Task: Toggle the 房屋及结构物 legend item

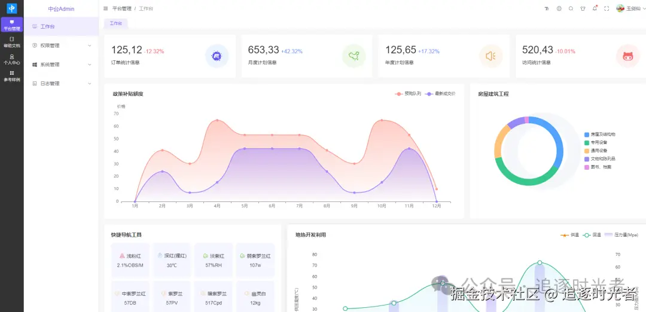Action: (600, 134)
